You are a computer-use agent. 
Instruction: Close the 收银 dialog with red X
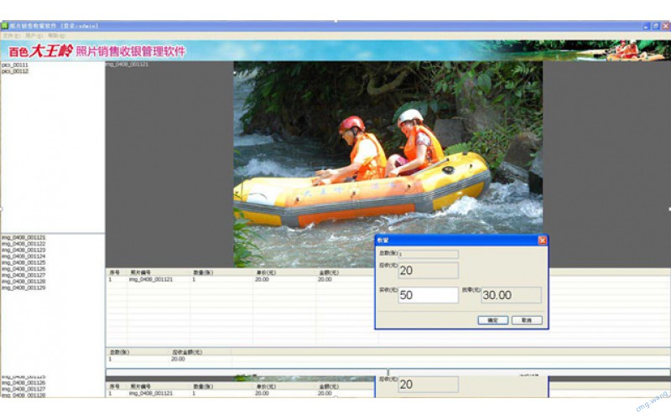click(x=542, y=241)
